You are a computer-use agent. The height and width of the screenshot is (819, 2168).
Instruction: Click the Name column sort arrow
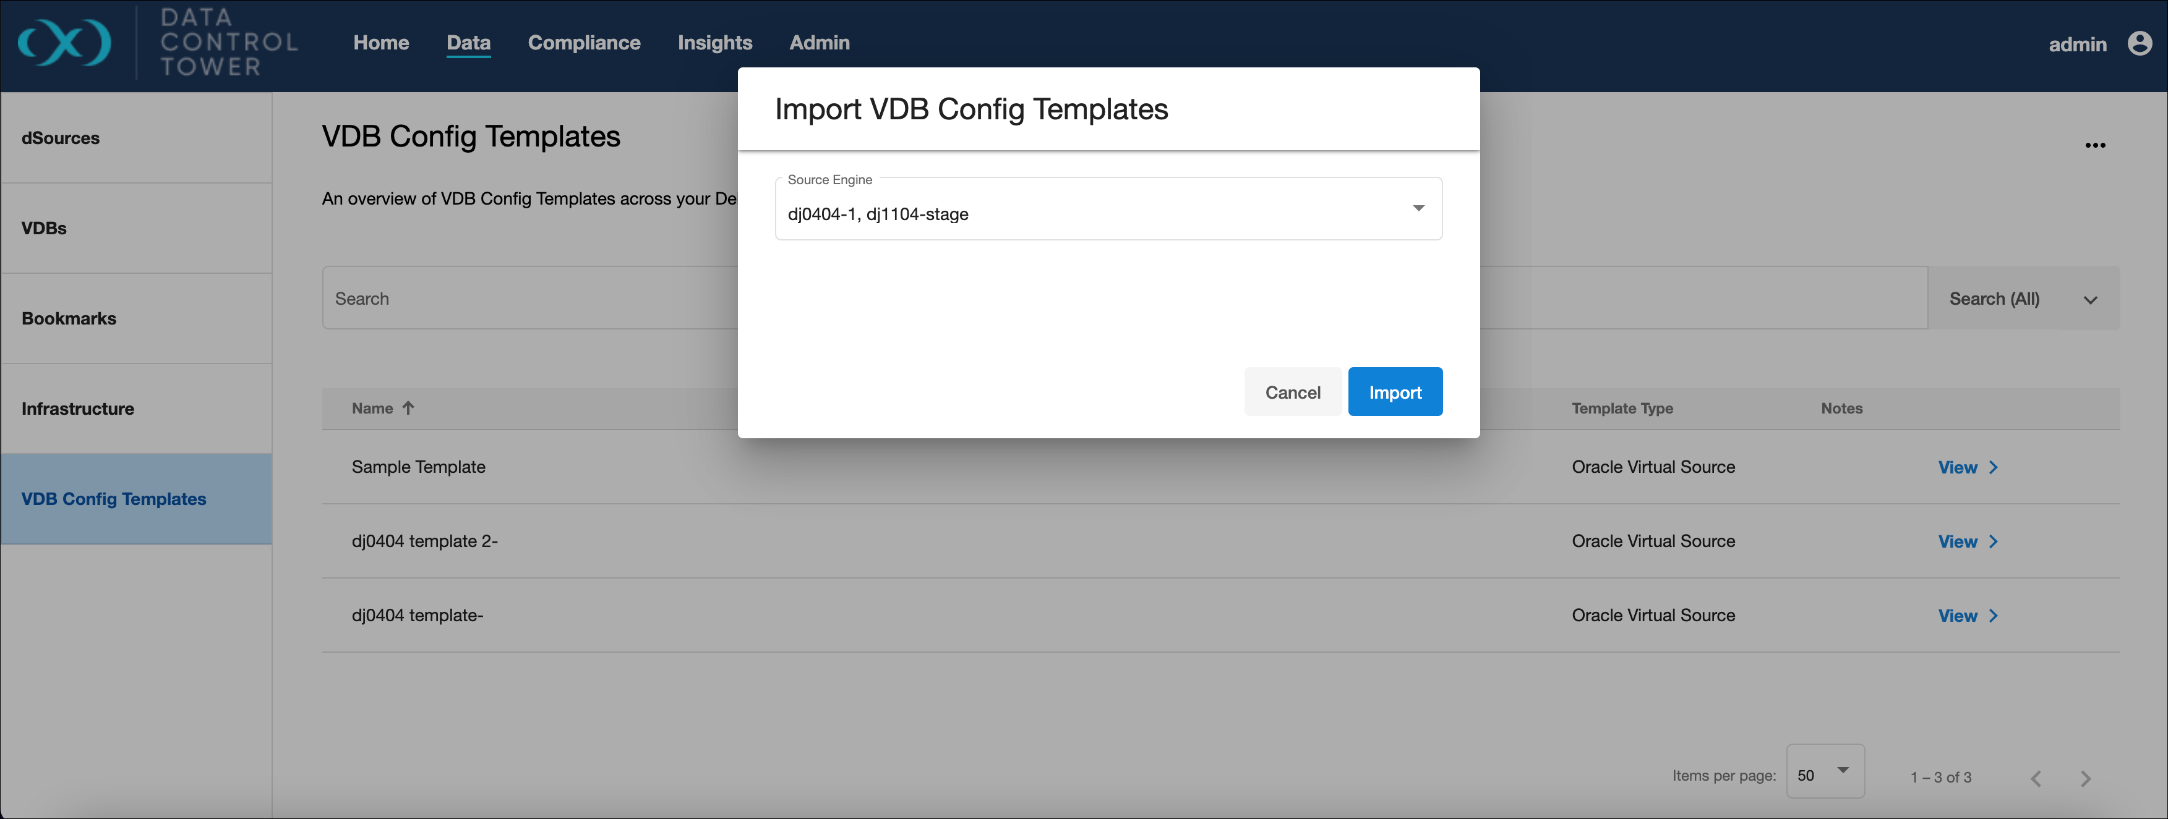point(408,409)
